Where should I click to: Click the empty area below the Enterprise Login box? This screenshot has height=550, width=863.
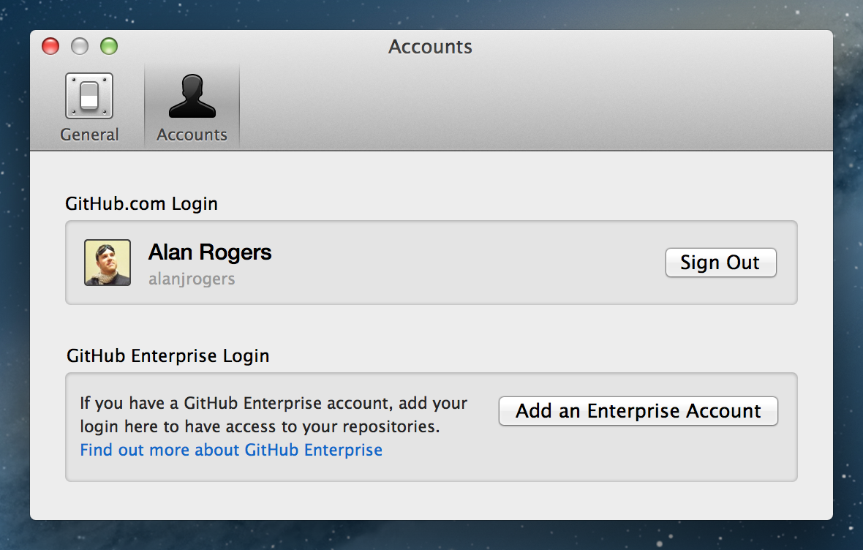click(431, 500)
